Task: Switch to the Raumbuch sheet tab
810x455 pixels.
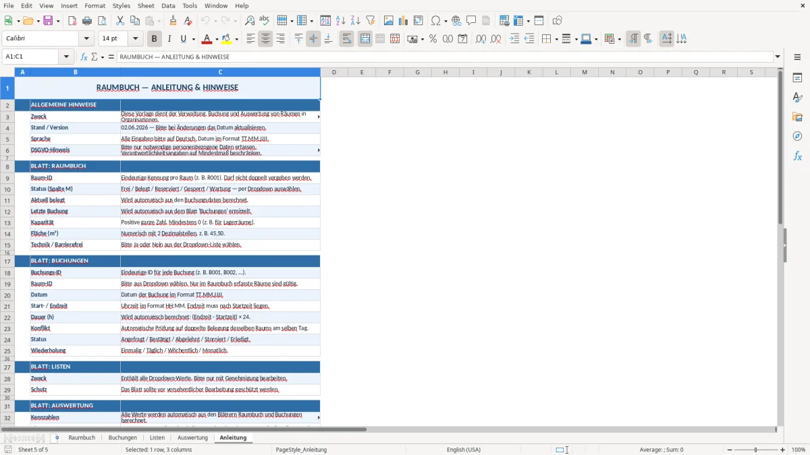Action: (x=82, y=437)
